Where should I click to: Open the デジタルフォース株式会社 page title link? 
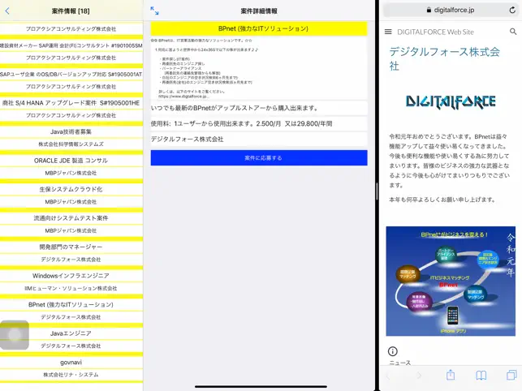pyautogui.click(x=444, y=58)
